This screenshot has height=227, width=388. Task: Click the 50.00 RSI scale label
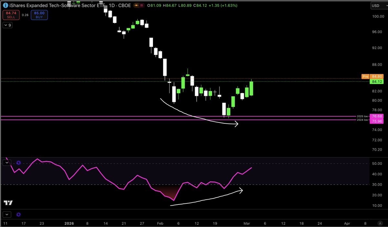[376, 164]
